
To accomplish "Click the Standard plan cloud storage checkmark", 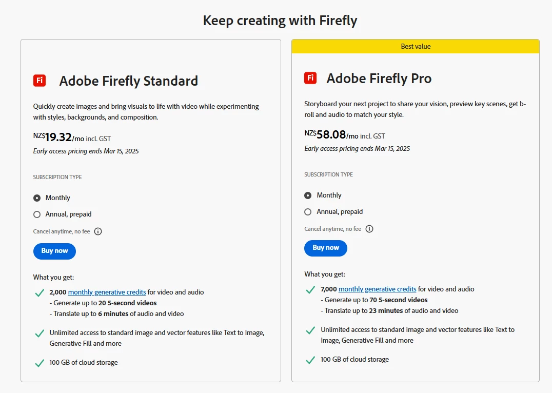I will click(x=40, y=363).
